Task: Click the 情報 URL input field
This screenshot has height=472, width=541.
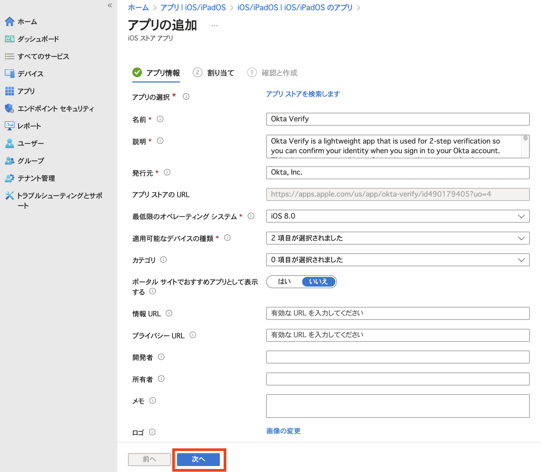Action: 398,313
